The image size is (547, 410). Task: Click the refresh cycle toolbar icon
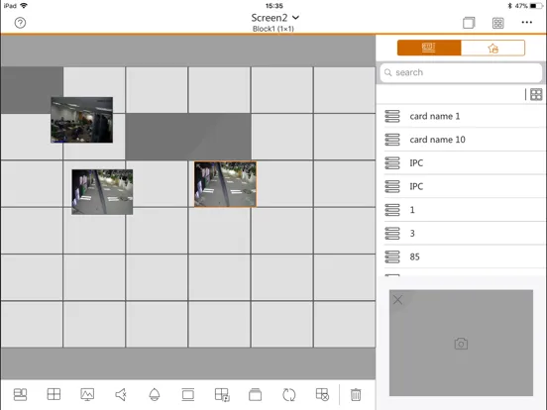pos(288,395)
